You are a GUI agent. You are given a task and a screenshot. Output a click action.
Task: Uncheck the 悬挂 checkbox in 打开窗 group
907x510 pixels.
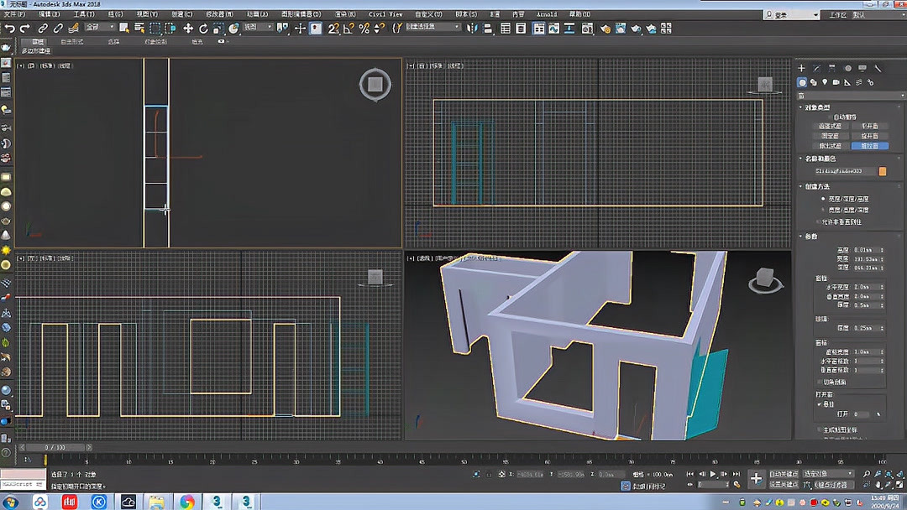(x=819, y=404)
